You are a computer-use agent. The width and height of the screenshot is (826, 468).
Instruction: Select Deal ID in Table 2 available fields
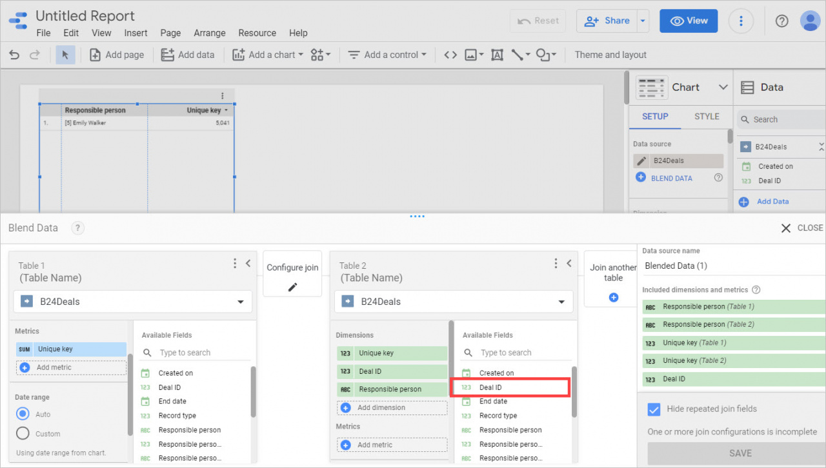tap(510, 387)
